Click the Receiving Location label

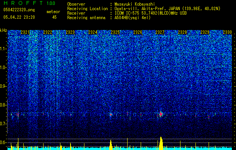tap(87, 9)
